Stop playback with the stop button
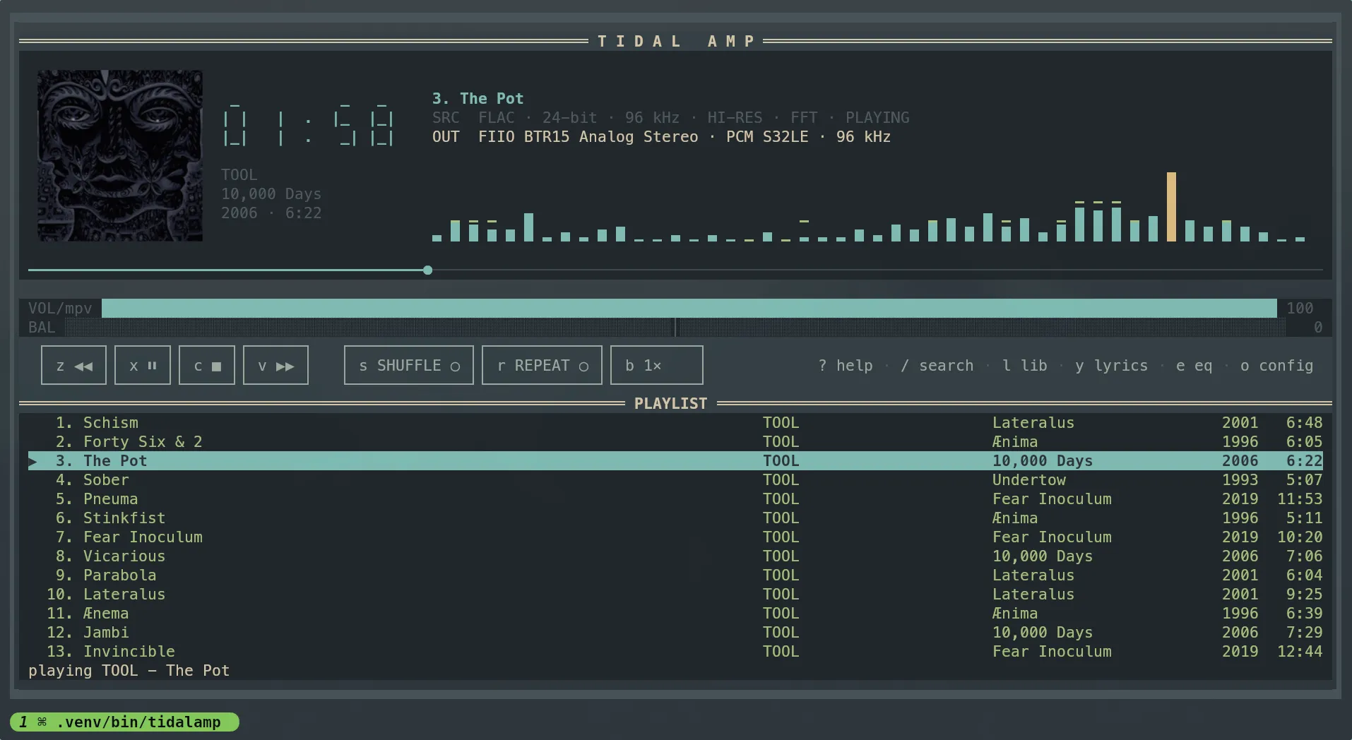The width and height of the screenshot is (1352, 740). tap(207, 365)
